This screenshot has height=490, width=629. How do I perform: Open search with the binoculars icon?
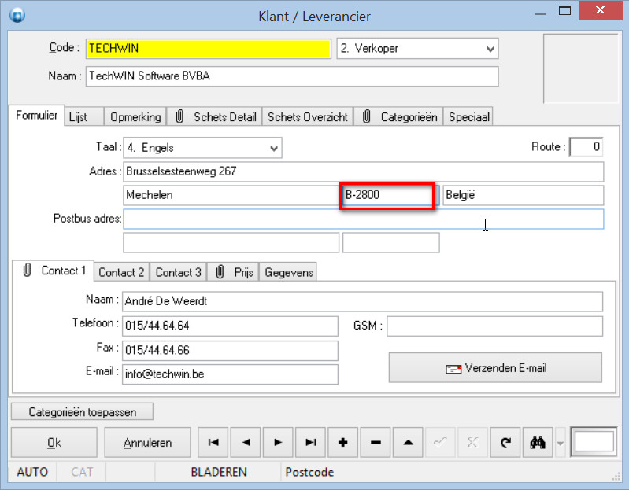click(x=538, y=442)
